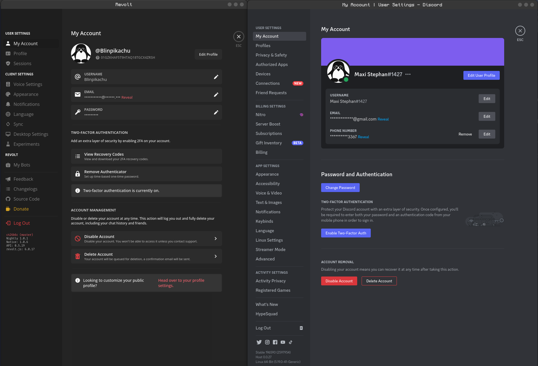Screen dimensions: 538x366
Task: Expand the Disable Account row in Revolt
Action: 215,238
